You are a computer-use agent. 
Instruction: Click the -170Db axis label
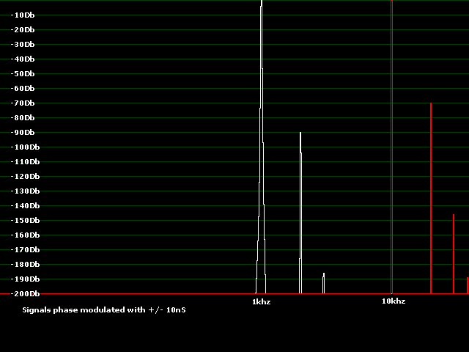pyautogui.click(x=25, y=249)
